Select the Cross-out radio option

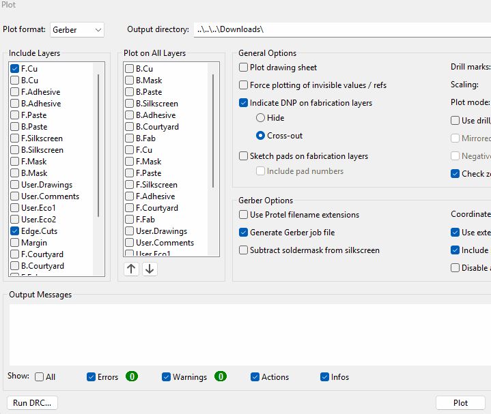click(260, 136)
